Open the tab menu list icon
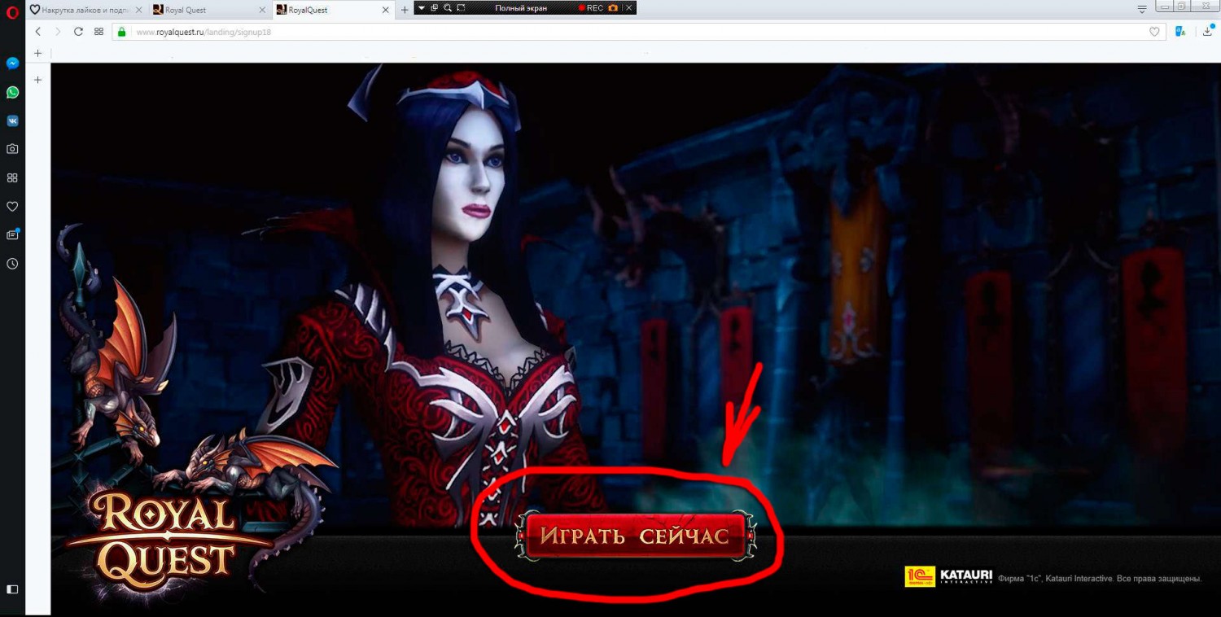 coord(1142,9)
